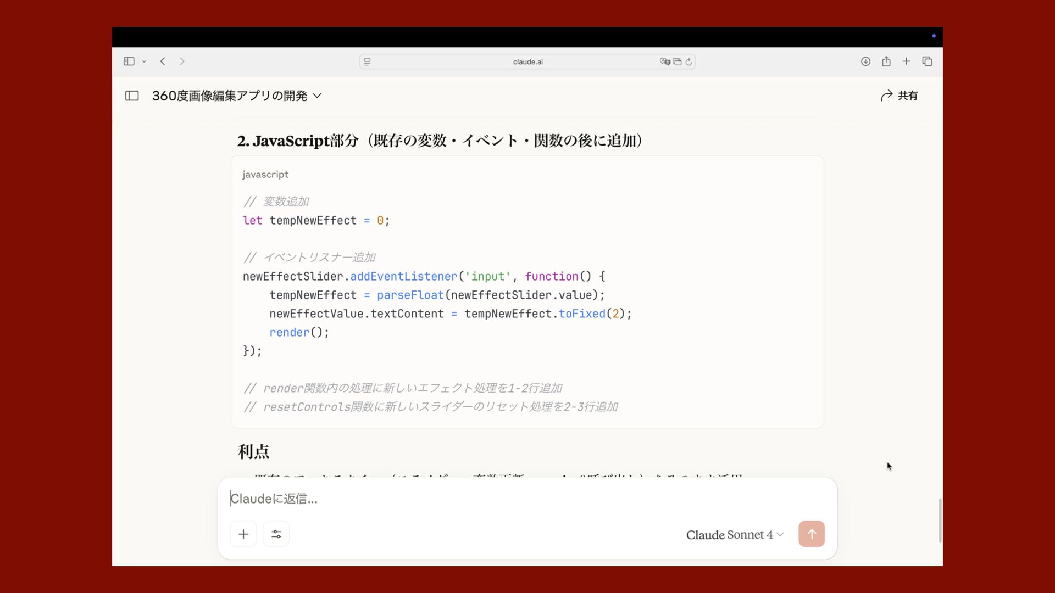Image resolution: width=1055 pixels, height=593 pixels.
Task: Open the plus attachment menu
Action: click(x=243, y=534)
